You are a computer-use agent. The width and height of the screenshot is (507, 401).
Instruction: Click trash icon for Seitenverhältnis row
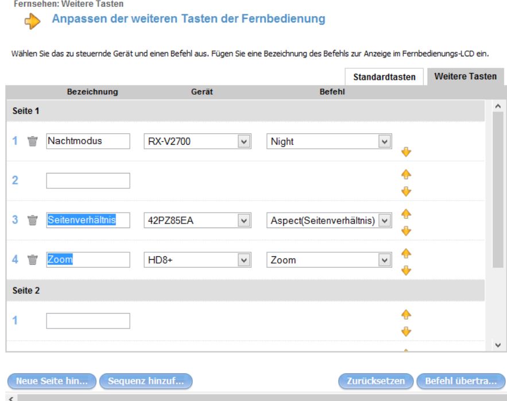click(33, 220)
